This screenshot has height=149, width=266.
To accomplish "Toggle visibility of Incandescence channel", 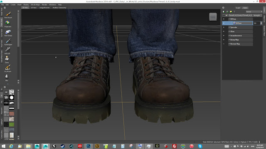I will click(224, 36).
